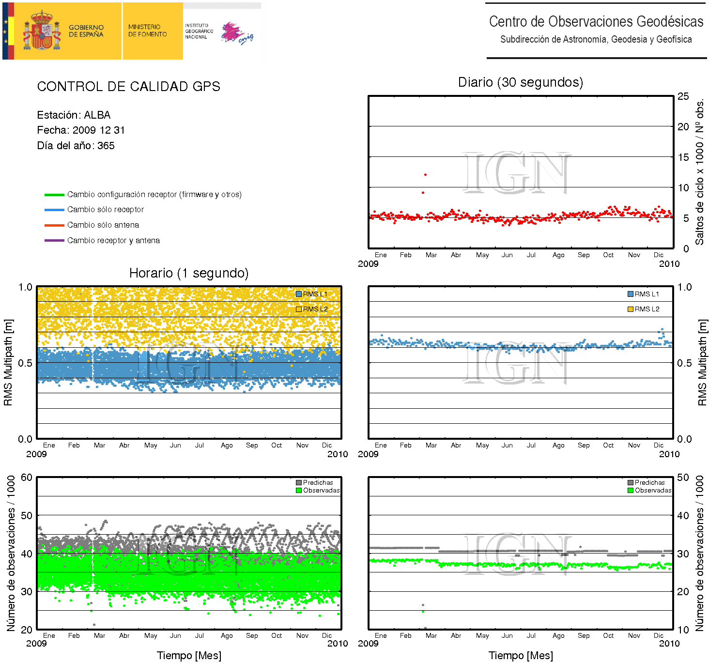The image size is (709, 663).
Task: Click the Centro de Observaciones Geodésicas heading
Action: (x=596, y=22)
